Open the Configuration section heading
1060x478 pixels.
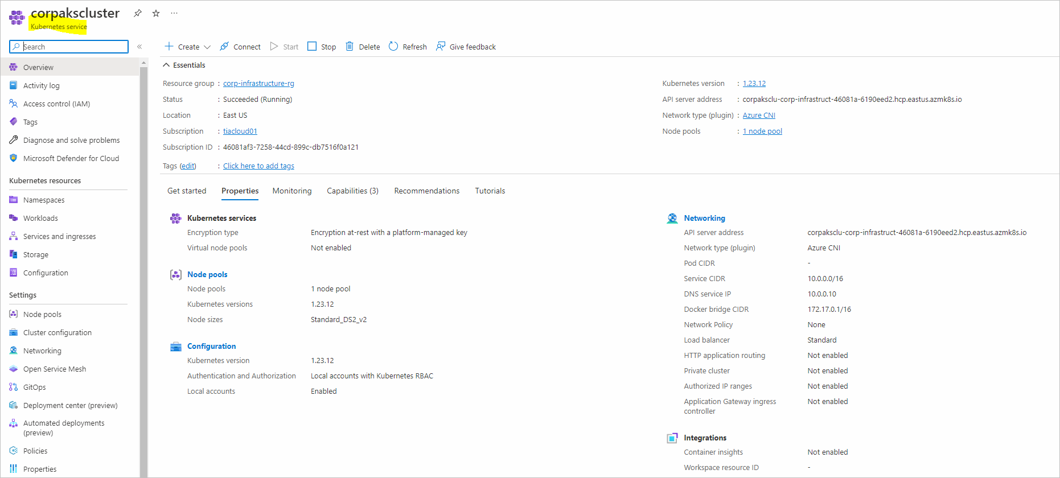[x=211, y=346]
